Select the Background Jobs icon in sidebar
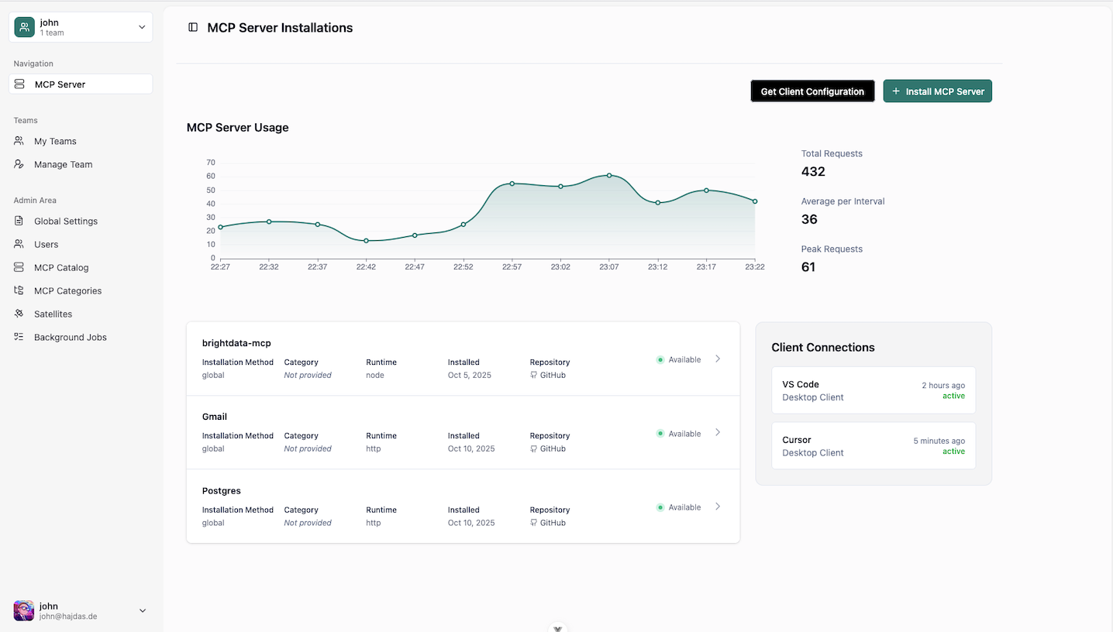The height and width of the screenshot is (632, 1113). [x=18, y=337]
